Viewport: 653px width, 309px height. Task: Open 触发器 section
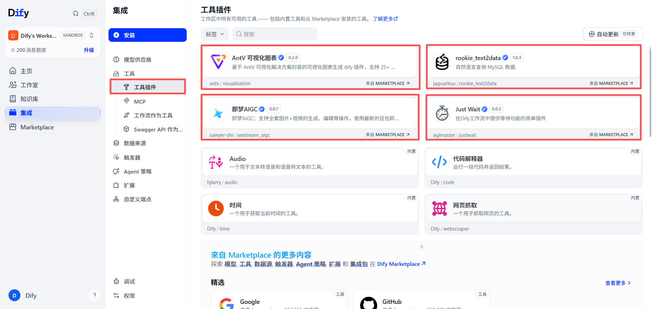148,158
